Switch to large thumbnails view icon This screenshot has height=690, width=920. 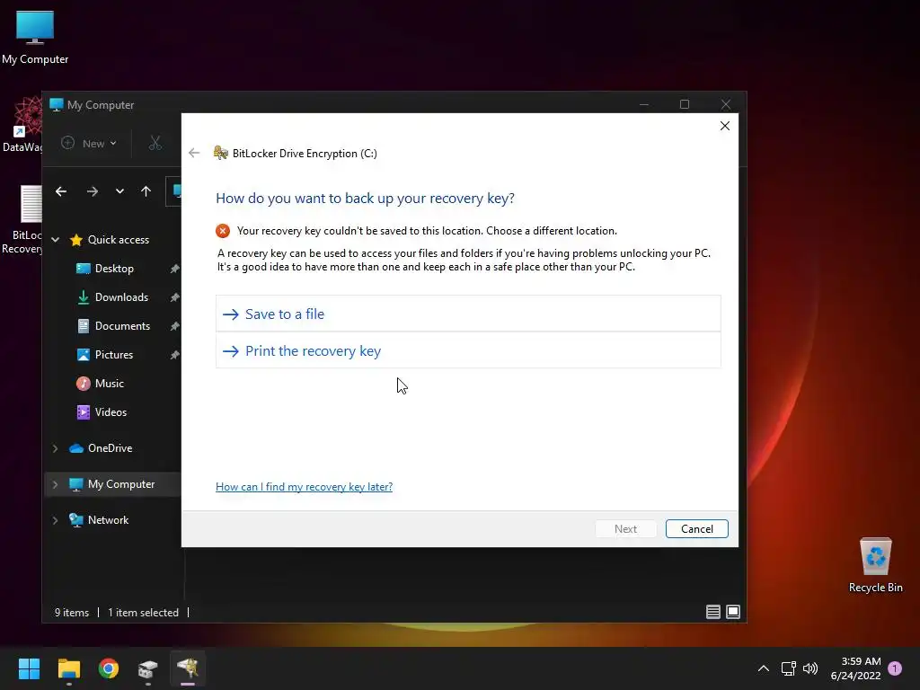pos(733,612)
